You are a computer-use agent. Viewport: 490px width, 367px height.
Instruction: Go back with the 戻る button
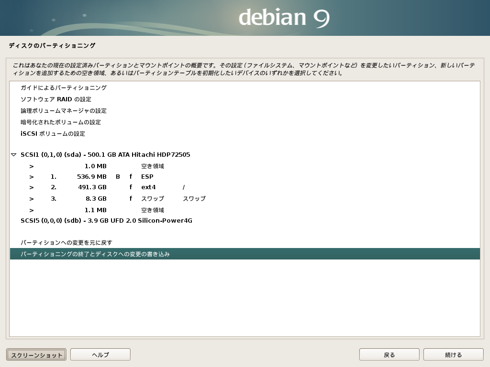pos(390,355)
